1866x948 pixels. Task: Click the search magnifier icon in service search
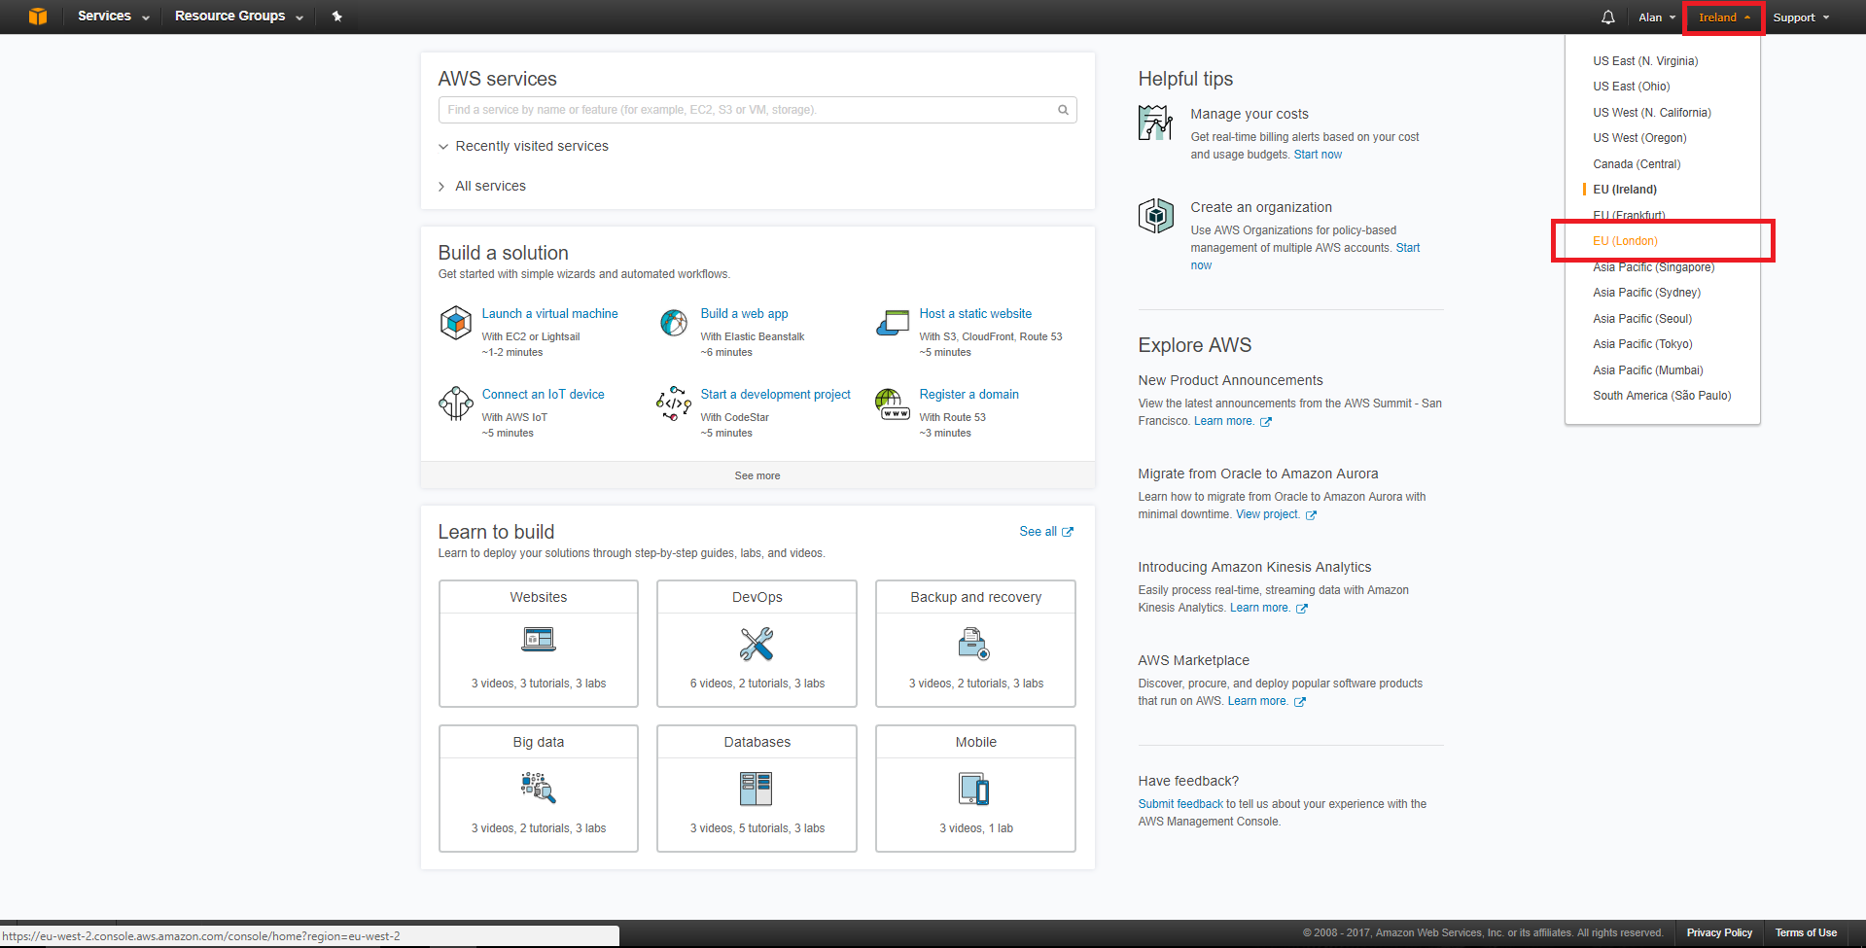(1063, 110)
